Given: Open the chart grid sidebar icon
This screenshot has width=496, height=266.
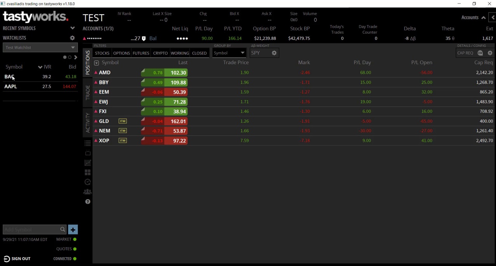Looking at the screenshot, I should [88, 163].
